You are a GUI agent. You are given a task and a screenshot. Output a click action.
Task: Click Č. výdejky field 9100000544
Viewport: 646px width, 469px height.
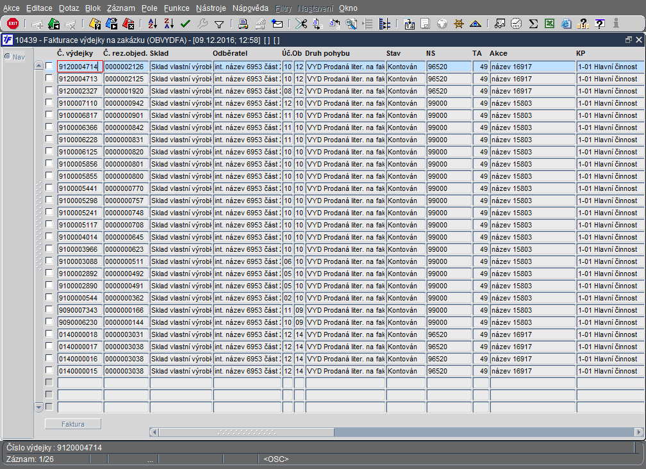[80, 298]
